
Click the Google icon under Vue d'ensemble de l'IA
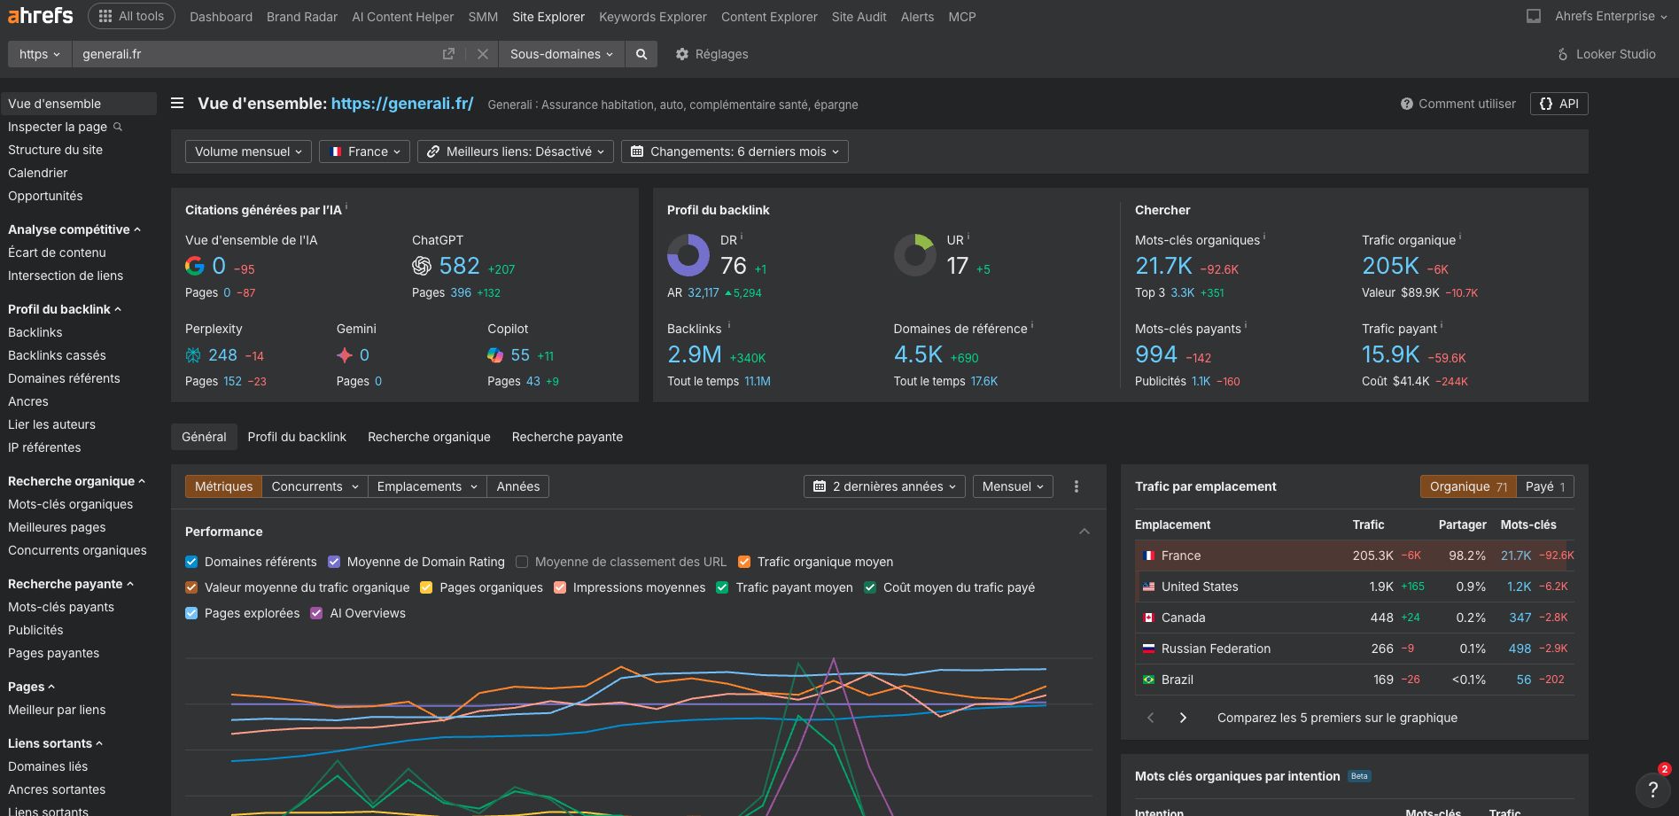click(x=194, y=265)
